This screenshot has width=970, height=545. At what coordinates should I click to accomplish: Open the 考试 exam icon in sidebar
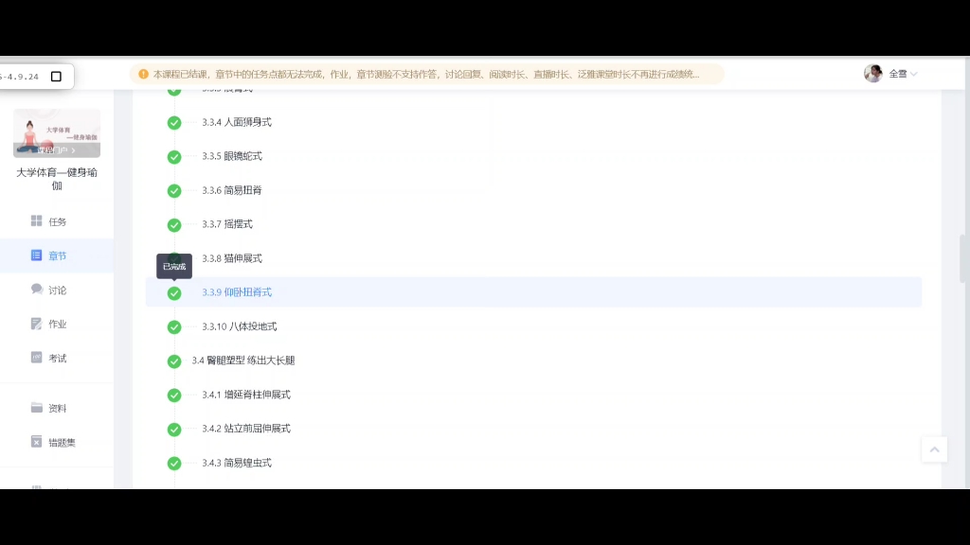[x=36, y=358]
